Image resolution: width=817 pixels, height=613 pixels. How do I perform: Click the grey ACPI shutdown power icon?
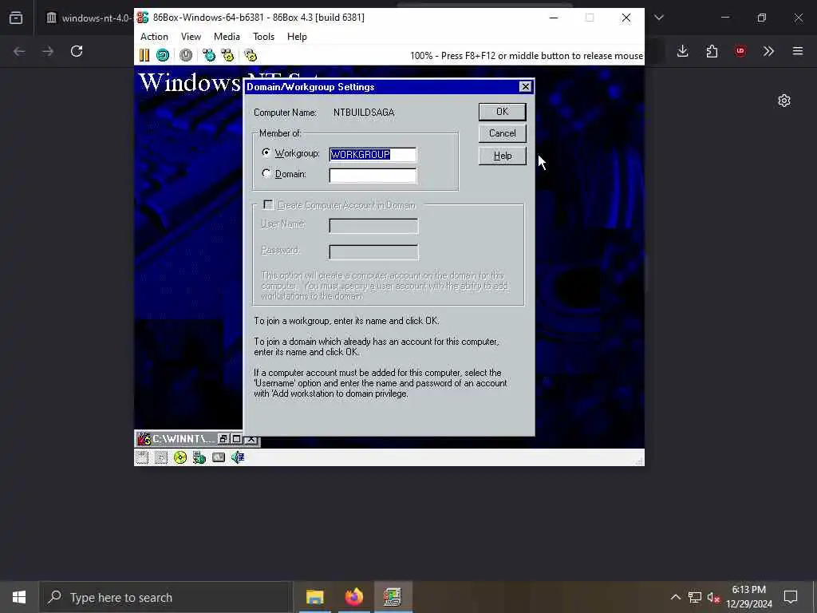[186, 55]
